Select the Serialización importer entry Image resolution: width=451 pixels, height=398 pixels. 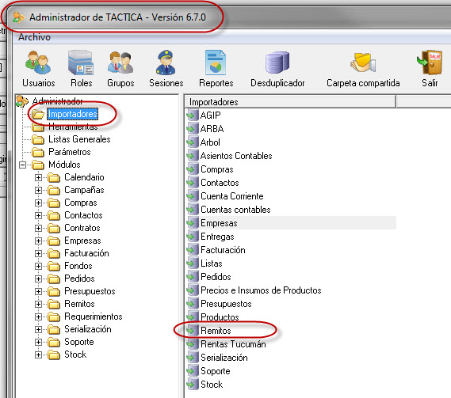224,358
